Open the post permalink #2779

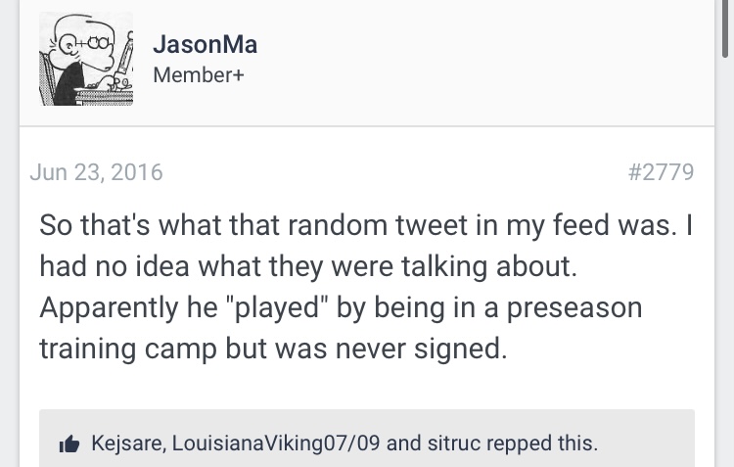(661, 172)
